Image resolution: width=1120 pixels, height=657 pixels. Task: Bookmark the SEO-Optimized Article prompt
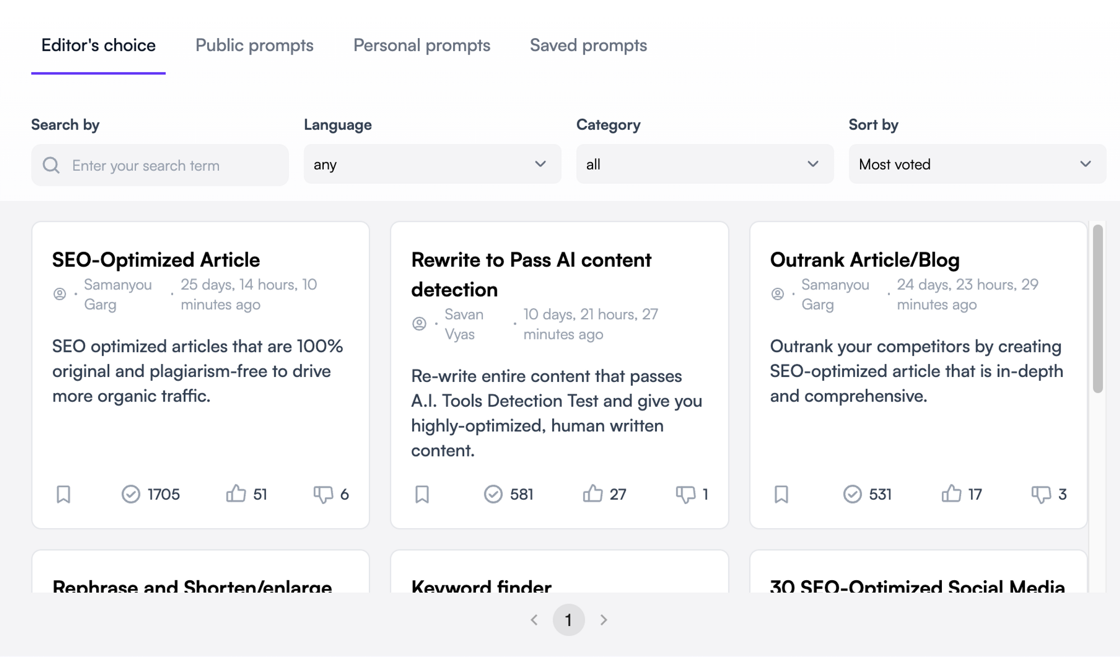[63, 494]
